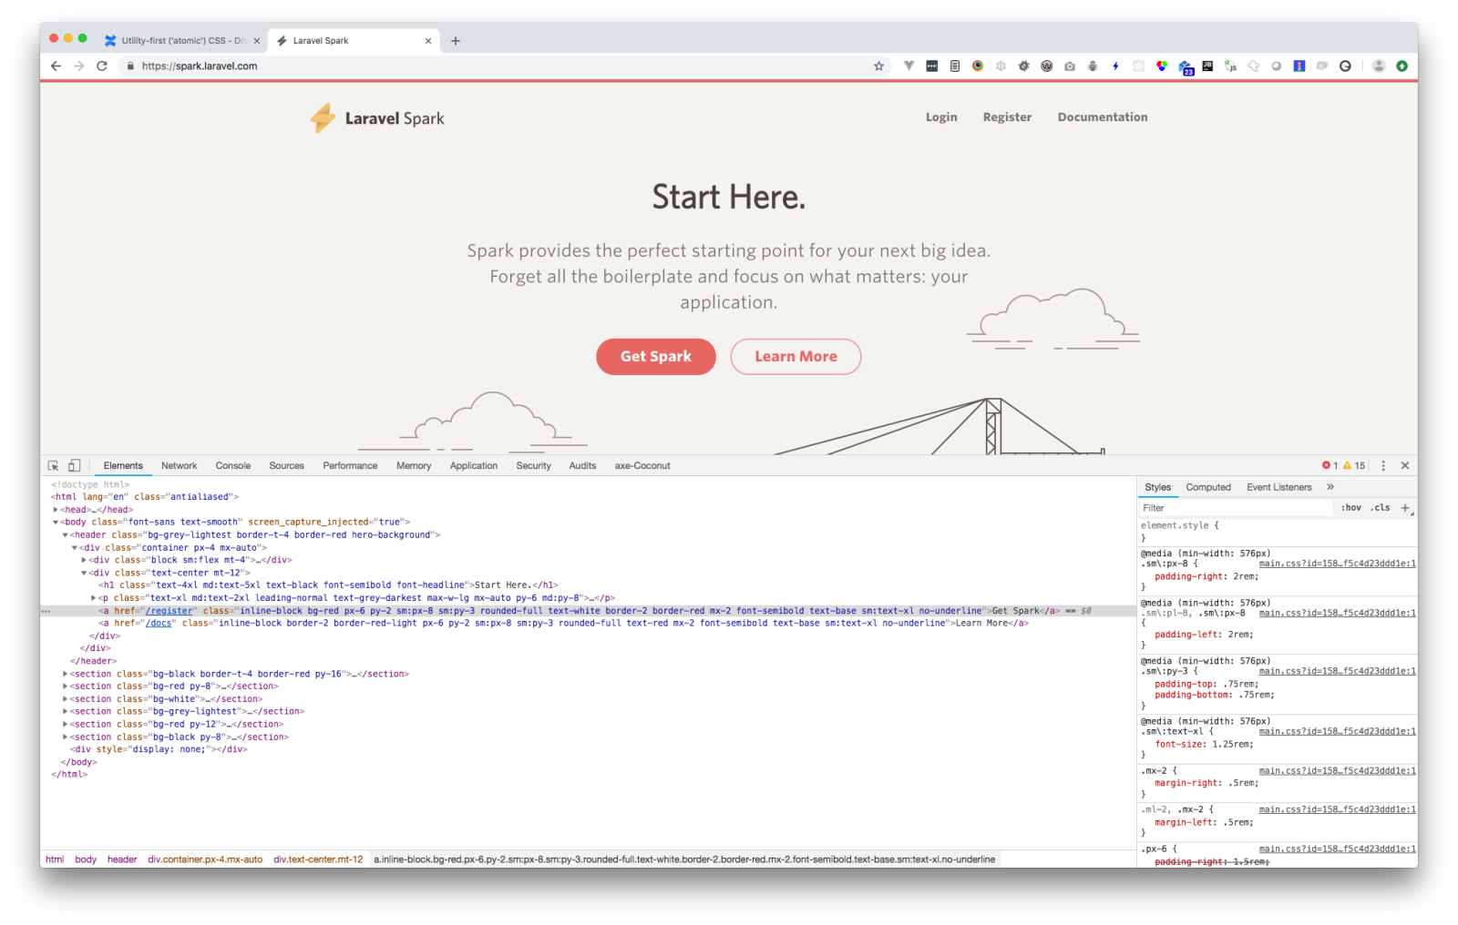Open the Sources tab
1458x925 pixels.
[286, 465]
